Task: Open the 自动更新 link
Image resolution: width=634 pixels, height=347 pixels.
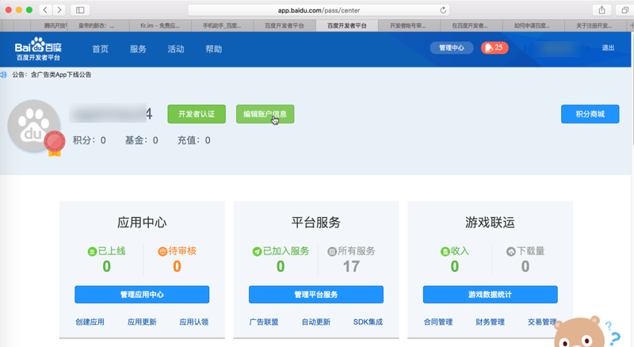Action: 316,322
